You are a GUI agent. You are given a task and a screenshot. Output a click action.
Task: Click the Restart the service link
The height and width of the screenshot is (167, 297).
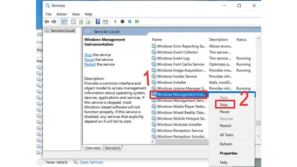[90, 64]
